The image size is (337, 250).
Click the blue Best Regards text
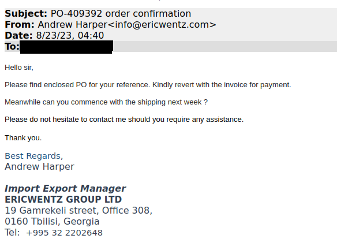(x=34, y=156)
